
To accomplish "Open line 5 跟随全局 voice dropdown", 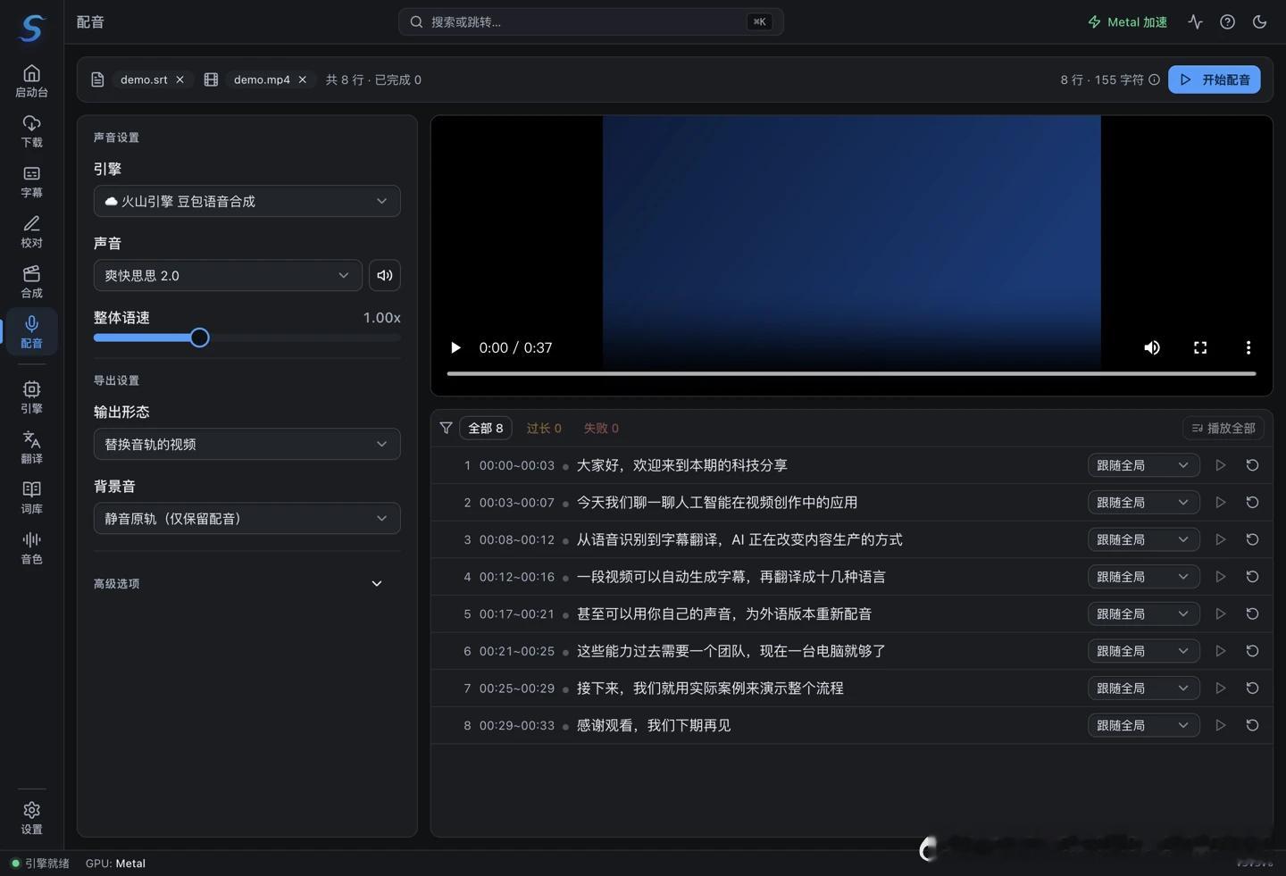I will pyautogui.click(x=1143, y=613).
